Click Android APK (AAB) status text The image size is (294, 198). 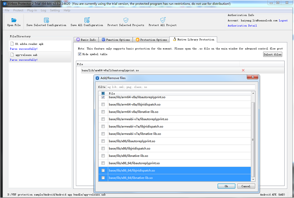[x=272, y=194]
